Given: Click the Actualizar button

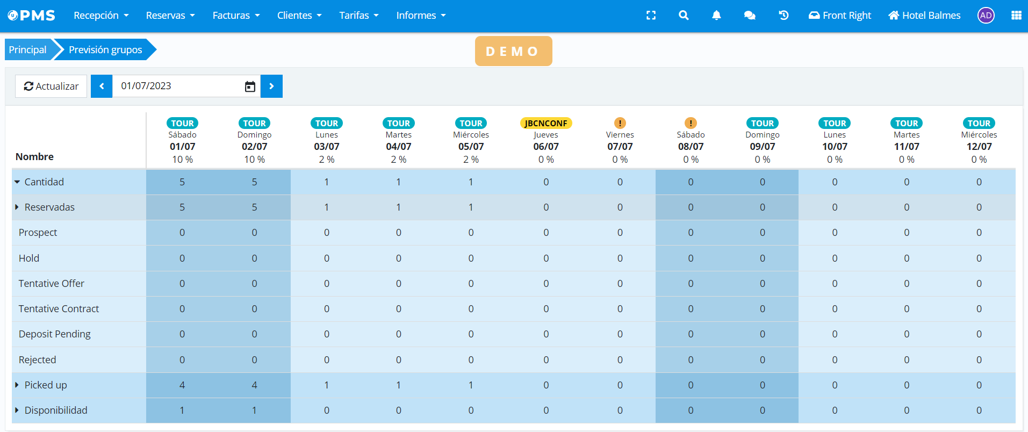Looking at the screenshot, I should pos(51,87).
